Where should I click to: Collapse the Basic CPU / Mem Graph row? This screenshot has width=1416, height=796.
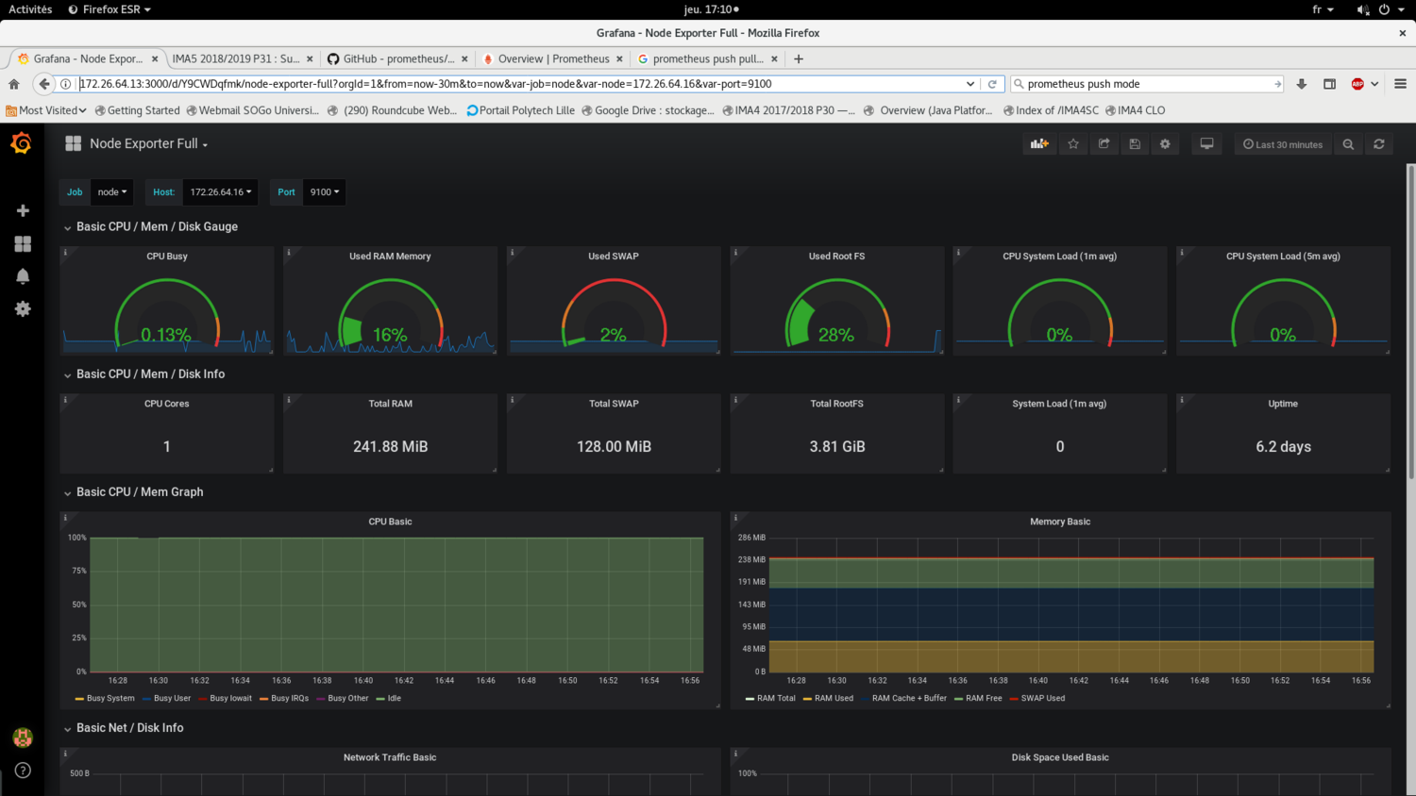(139, 492)
